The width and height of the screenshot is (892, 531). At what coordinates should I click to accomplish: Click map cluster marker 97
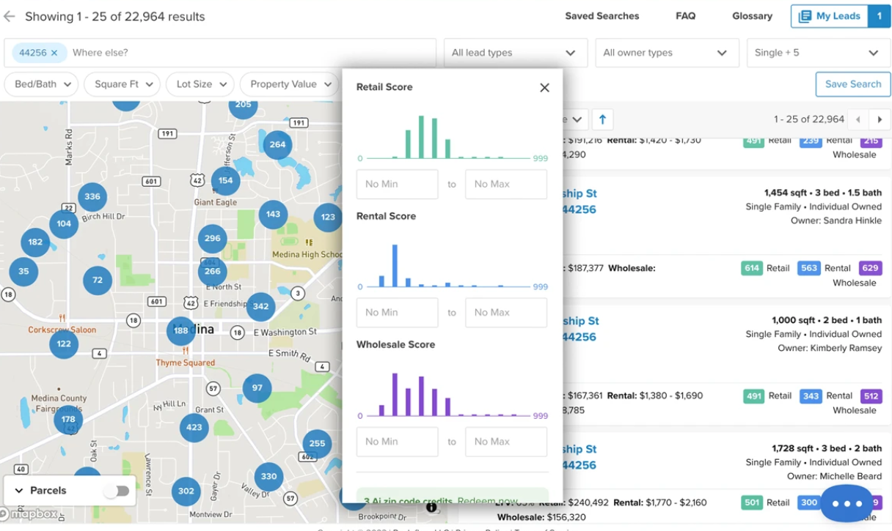257,387
